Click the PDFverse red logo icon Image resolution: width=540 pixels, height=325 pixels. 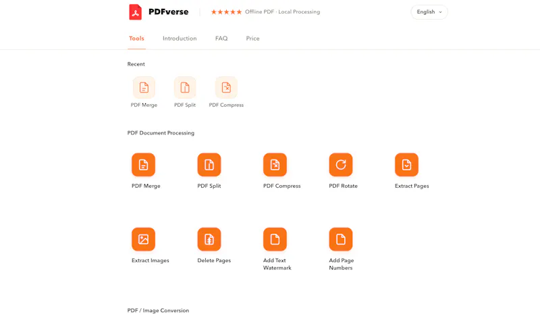tap(136, 12)
